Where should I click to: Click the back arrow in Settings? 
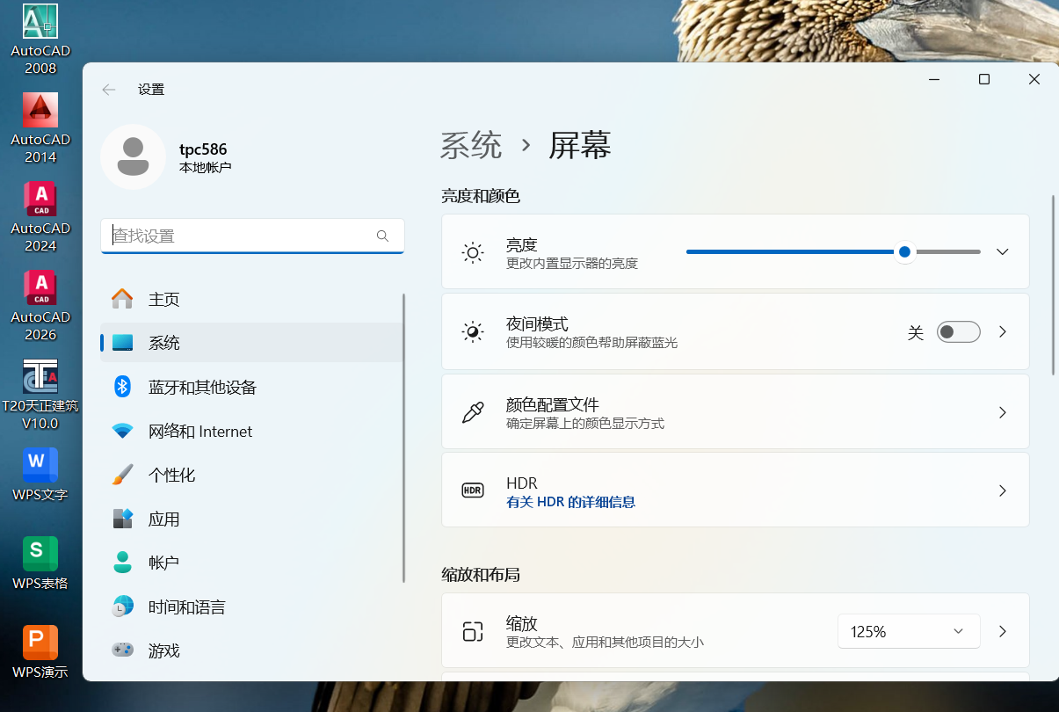(x=109, y=89)
